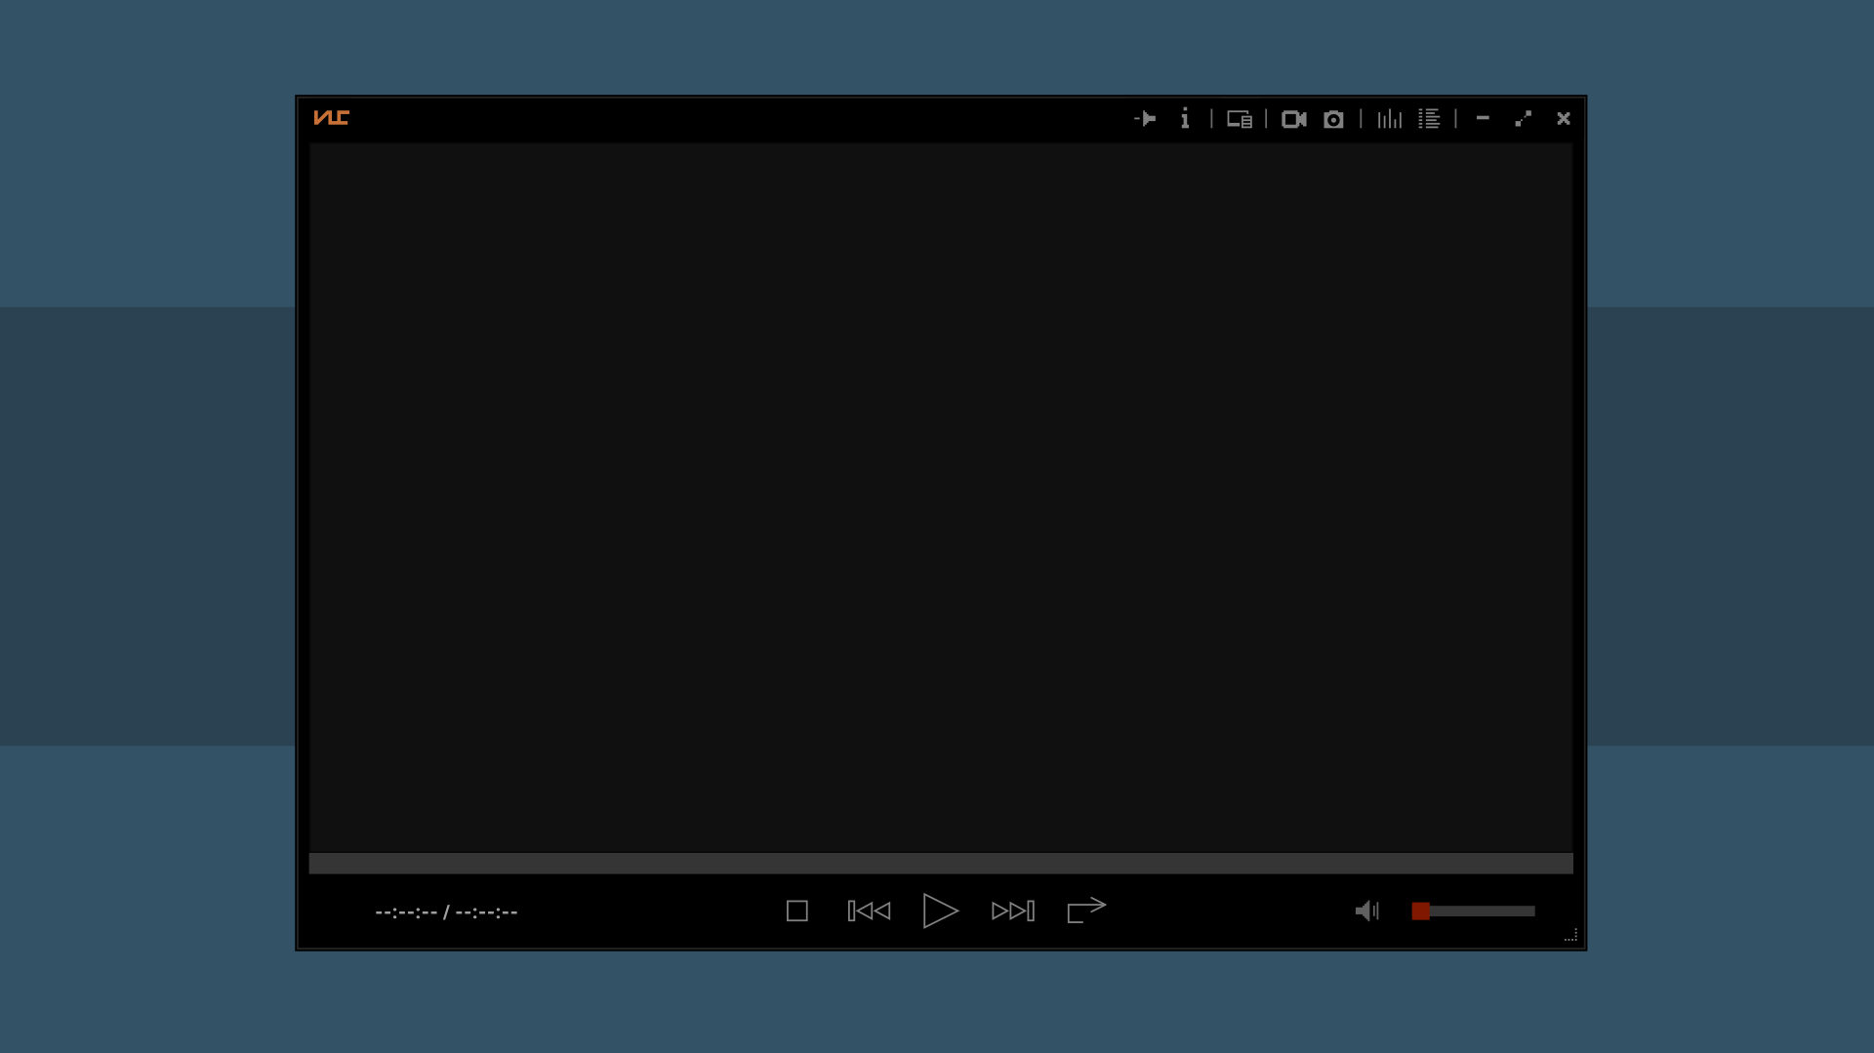Enable loop playback
Screen dimensions: 1874x1053
pos(1084,911)
